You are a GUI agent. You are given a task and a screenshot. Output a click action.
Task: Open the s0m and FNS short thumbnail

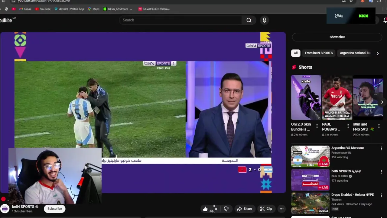368,97
